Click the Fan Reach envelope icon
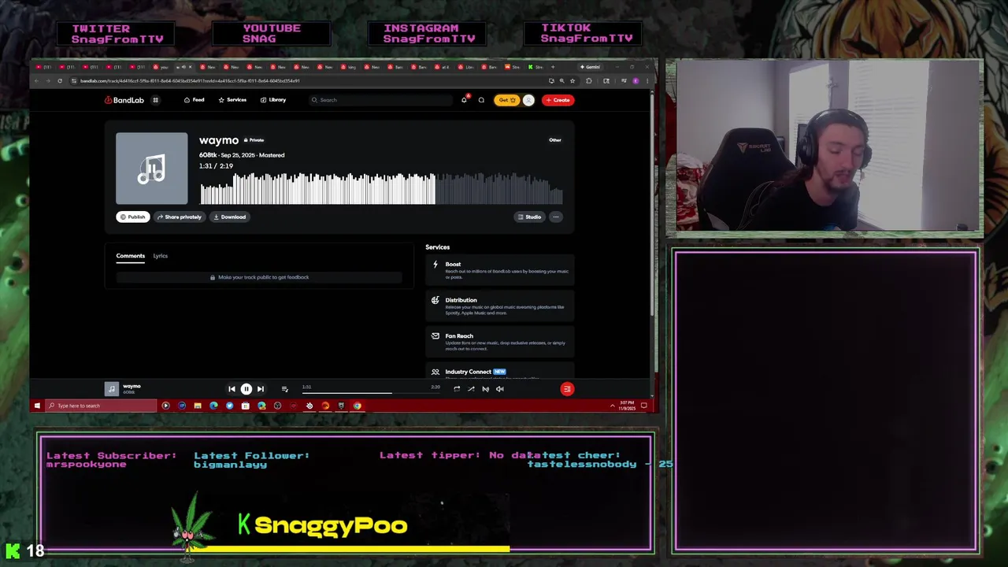 (435, 335)
